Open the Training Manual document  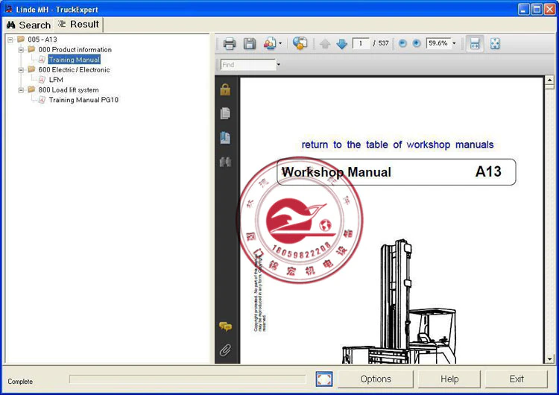click(x=74, y=60)
